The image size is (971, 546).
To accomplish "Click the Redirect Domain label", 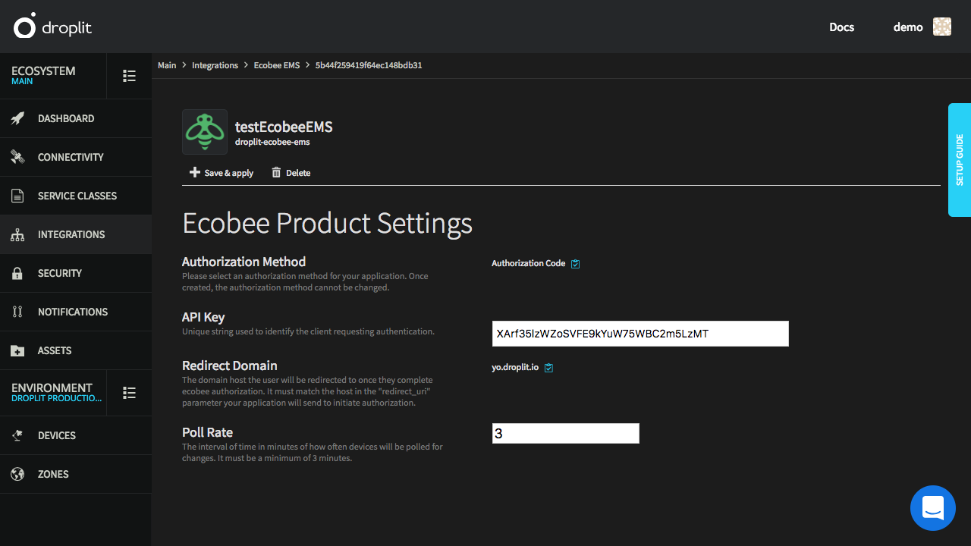I will (230, 366).
